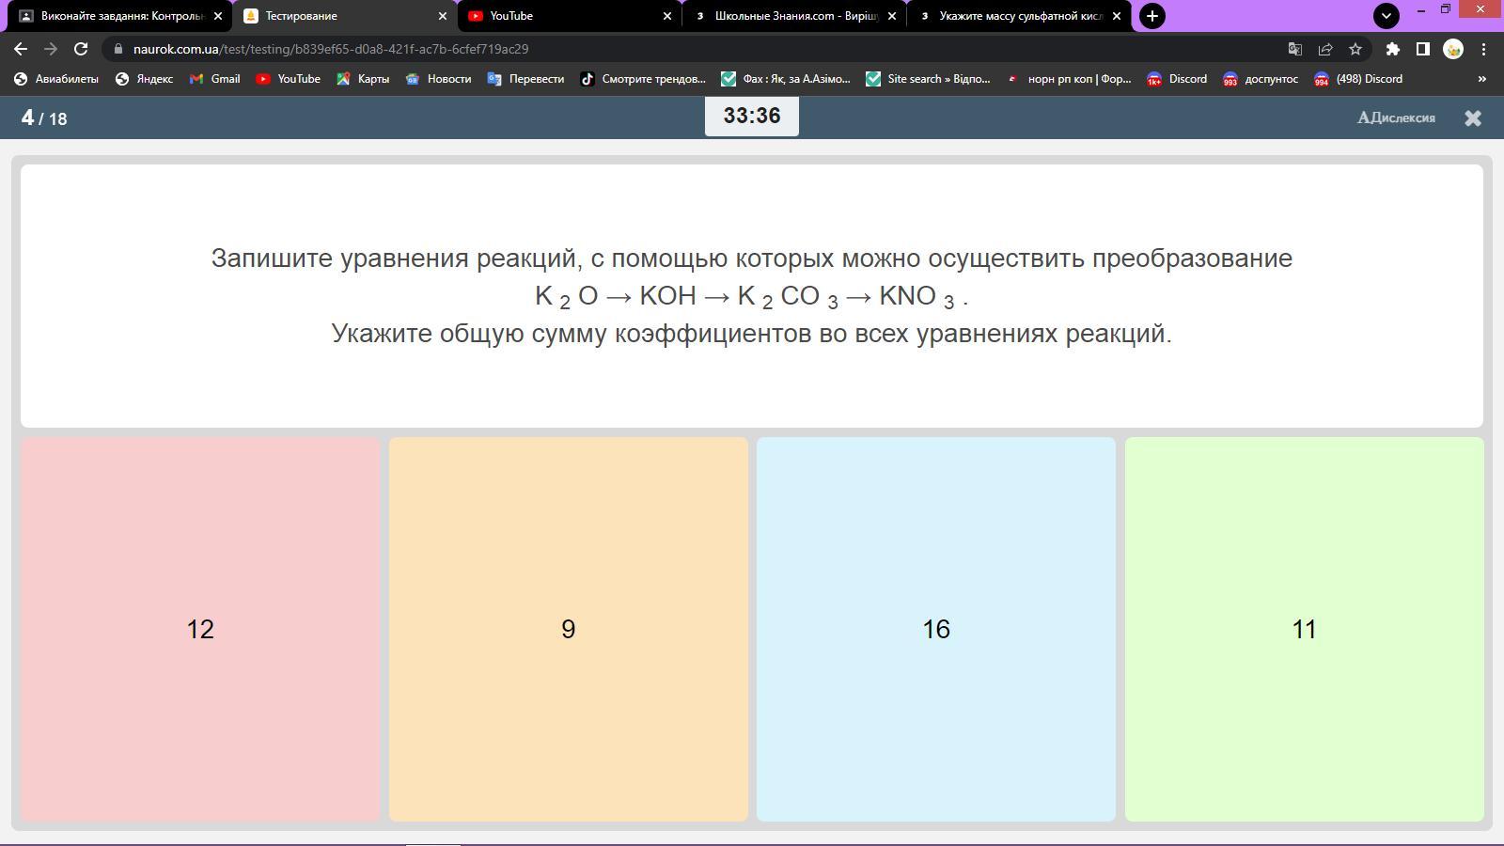
Task: Close the test with the X icon
Action: 1473,117
